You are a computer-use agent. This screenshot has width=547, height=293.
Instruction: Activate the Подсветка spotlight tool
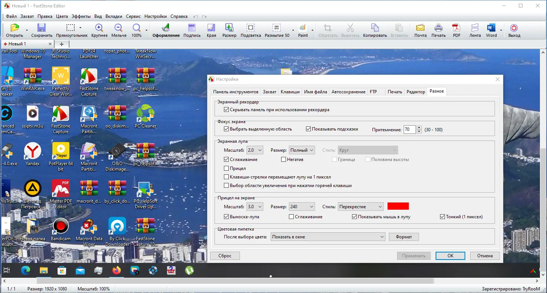coord(251,28)
